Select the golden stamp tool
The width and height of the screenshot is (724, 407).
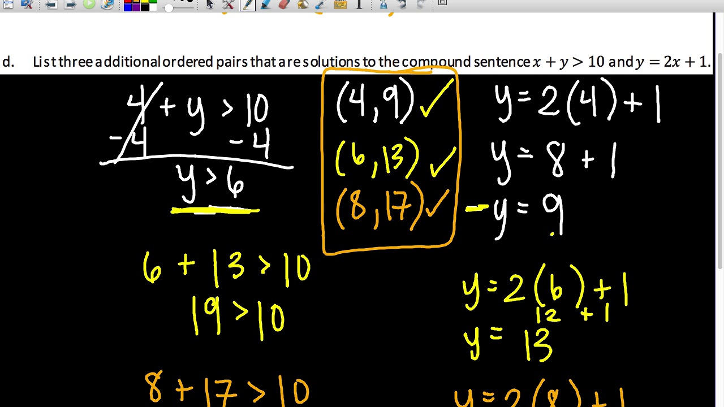point(340,5)
